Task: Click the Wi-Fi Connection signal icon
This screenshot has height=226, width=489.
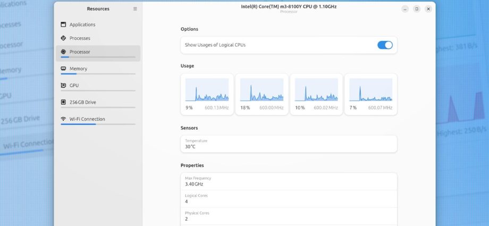Action: 63,119
